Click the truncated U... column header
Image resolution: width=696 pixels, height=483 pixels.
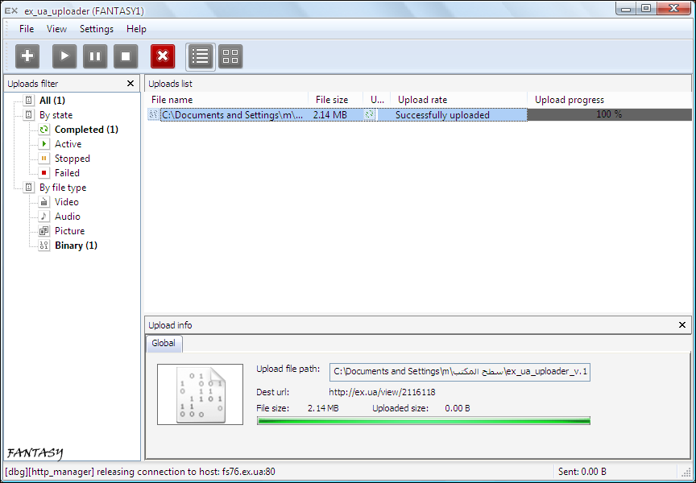pyautogui.click(x=377, y=100)
